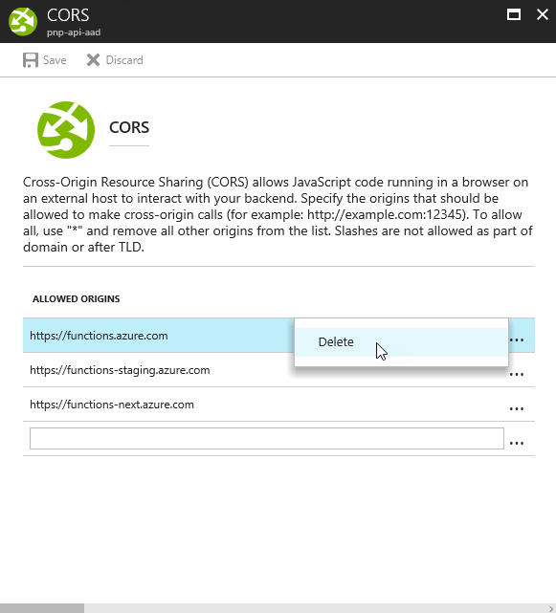The height and width of the screenshot is (613, 556).
Task: Click the ALLOWED ORIGINS column header
Action: point(77,299)
